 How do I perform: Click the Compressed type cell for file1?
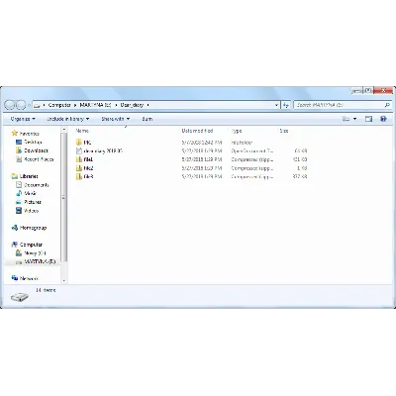(x=252, y=159)
